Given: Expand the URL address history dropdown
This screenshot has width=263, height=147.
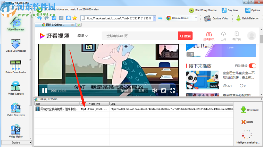Looking at the screenshot, I should 154,18.
